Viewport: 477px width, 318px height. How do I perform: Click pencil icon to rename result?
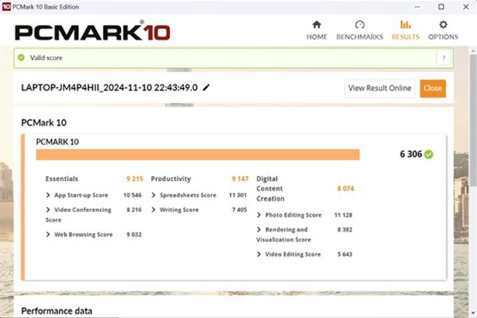[x=207, y=87]
